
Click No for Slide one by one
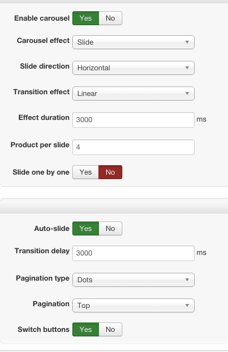[110, 172]
